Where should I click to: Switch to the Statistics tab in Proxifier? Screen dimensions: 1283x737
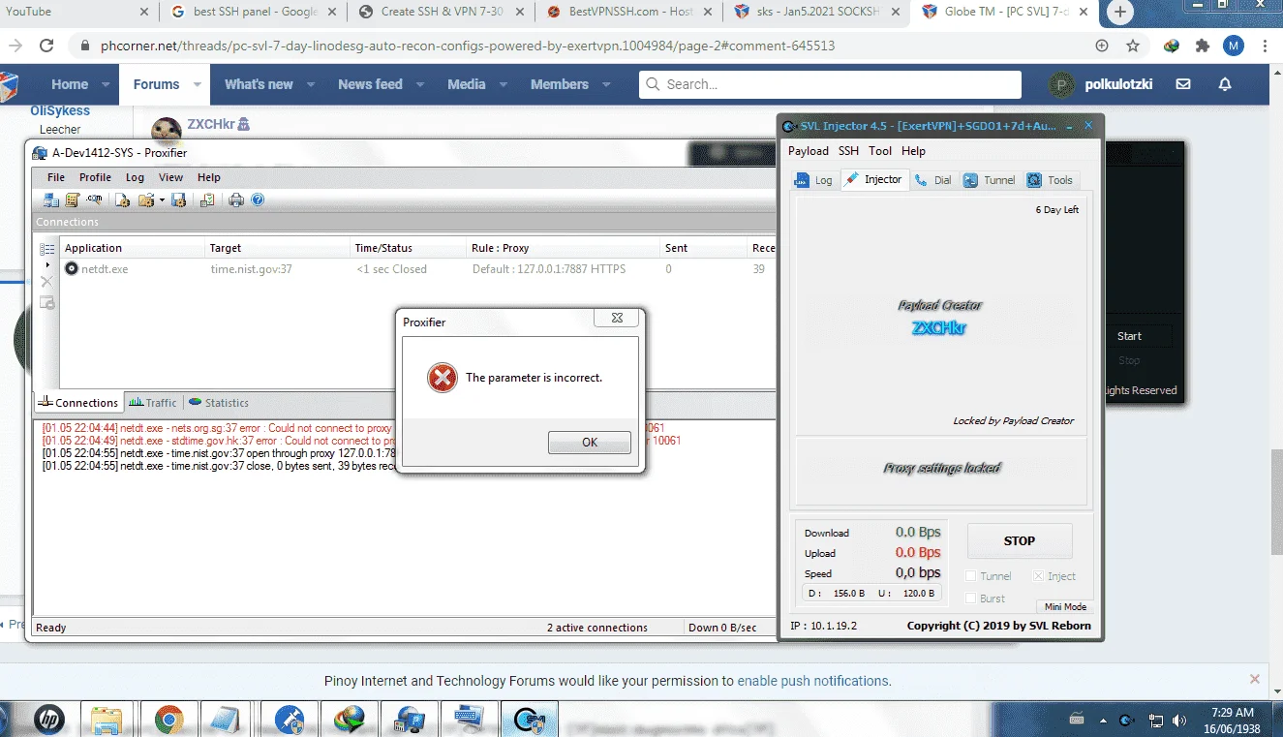pos(219,403)
